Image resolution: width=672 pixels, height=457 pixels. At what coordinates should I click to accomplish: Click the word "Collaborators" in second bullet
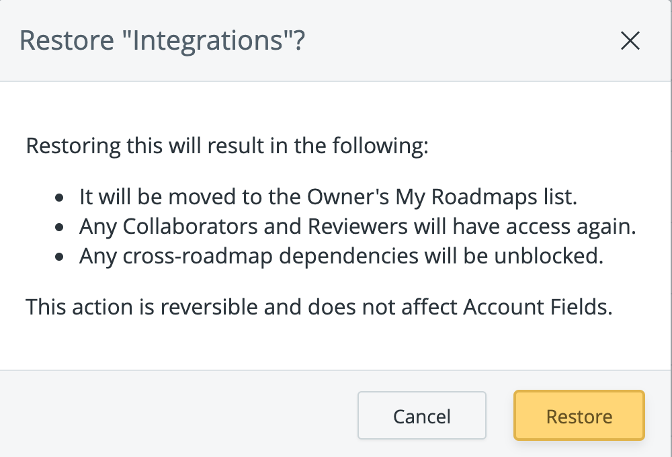[x=190, y=226]
